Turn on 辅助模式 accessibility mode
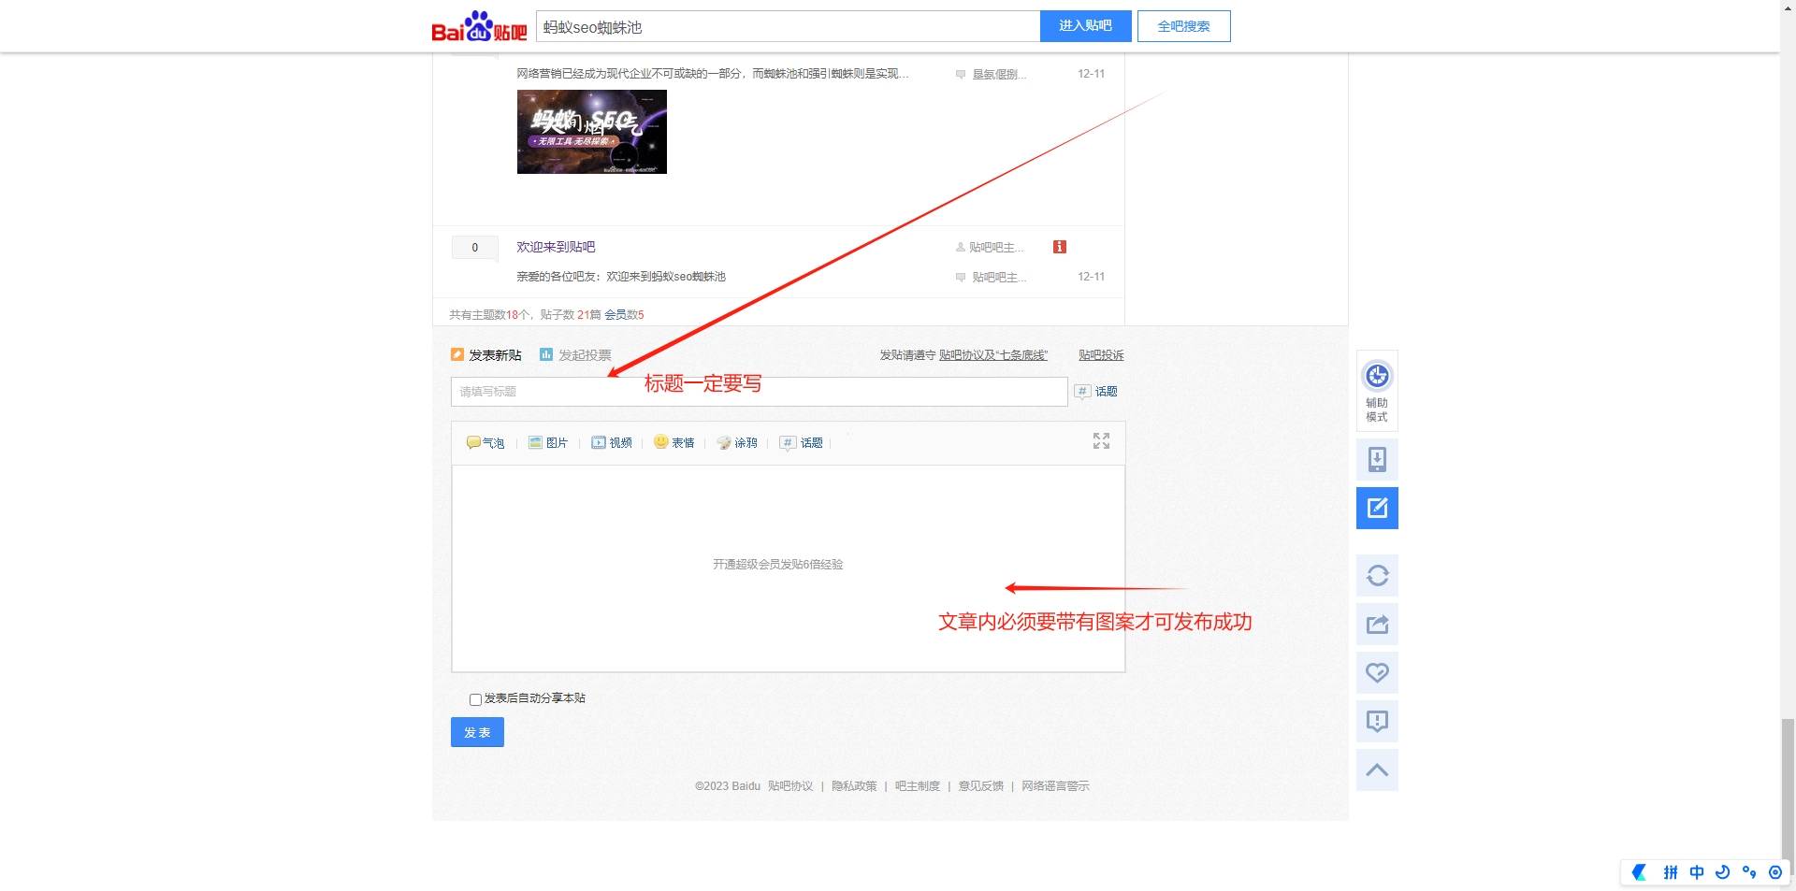 pos(1377,391)
